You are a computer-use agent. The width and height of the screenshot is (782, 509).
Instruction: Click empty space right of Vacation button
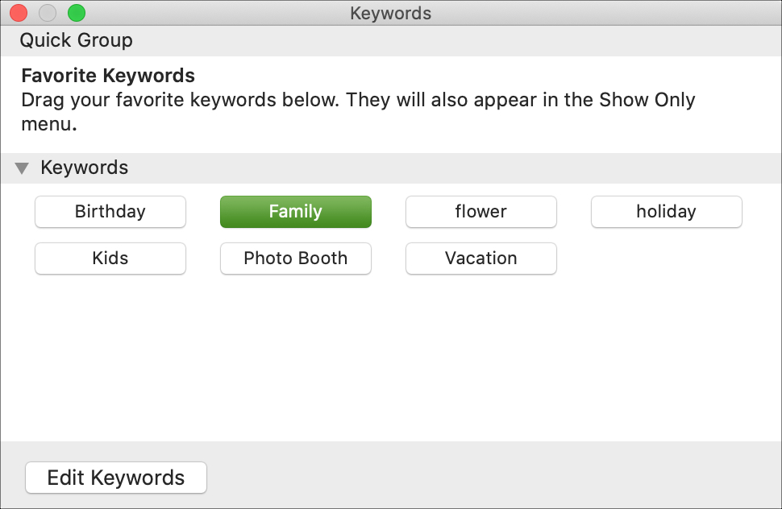click(666, 259)
